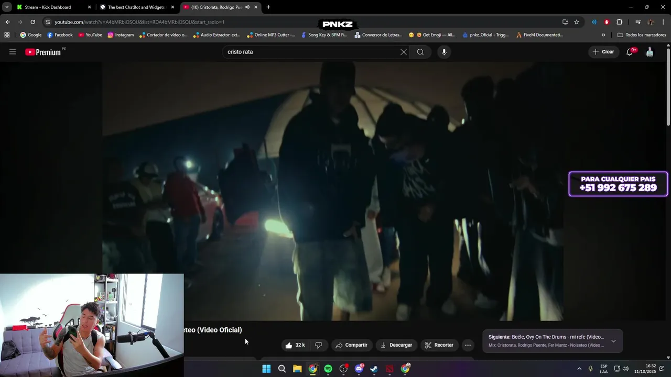The height and width of the screenshot is (377, 671).
Task: Open Steam from the taskbar
Action: click(x=374, y=369)
